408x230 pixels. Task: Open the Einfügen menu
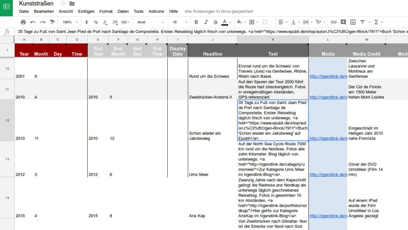(x=86, y=12)
